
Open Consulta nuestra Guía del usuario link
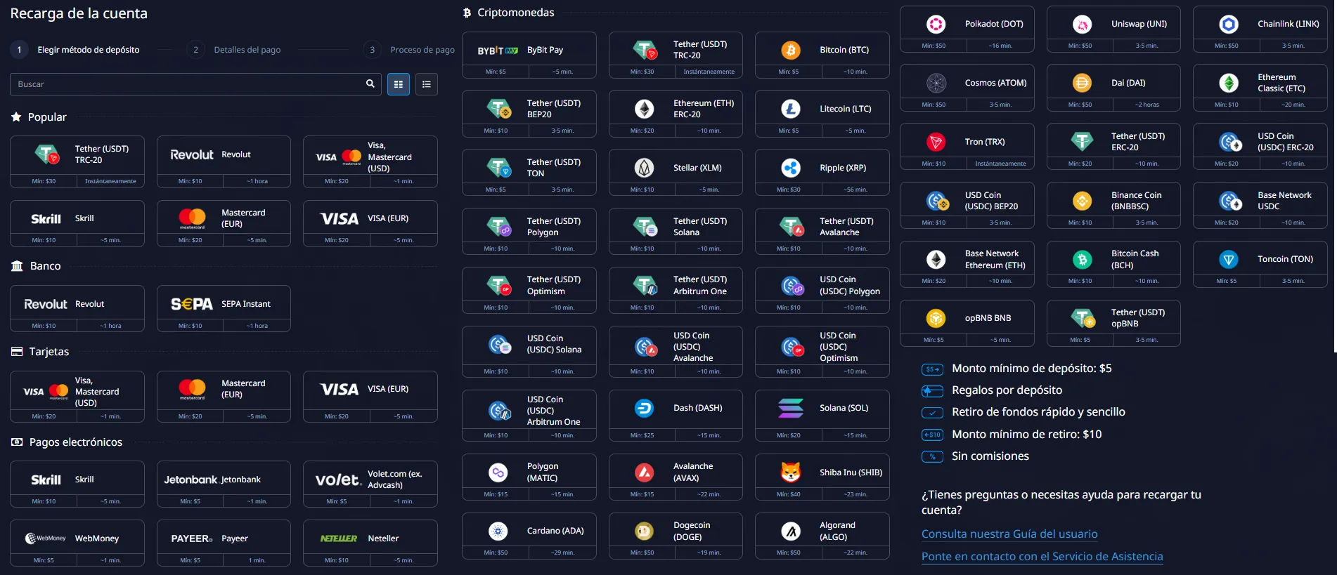(x=1009, y=534)
